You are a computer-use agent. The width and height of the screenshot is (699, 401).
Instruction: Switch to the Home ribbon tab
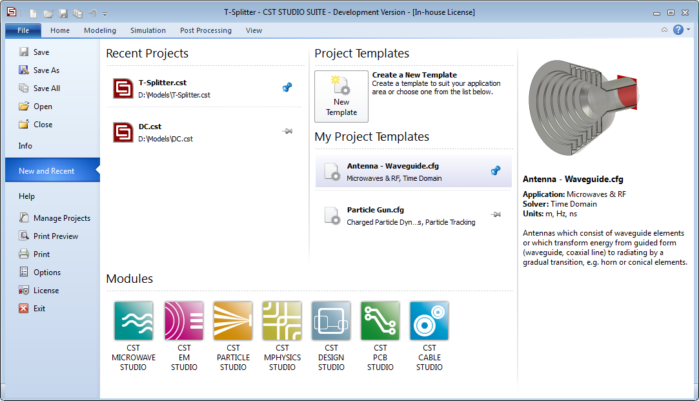pyautogui.click(x=60, y=30)
